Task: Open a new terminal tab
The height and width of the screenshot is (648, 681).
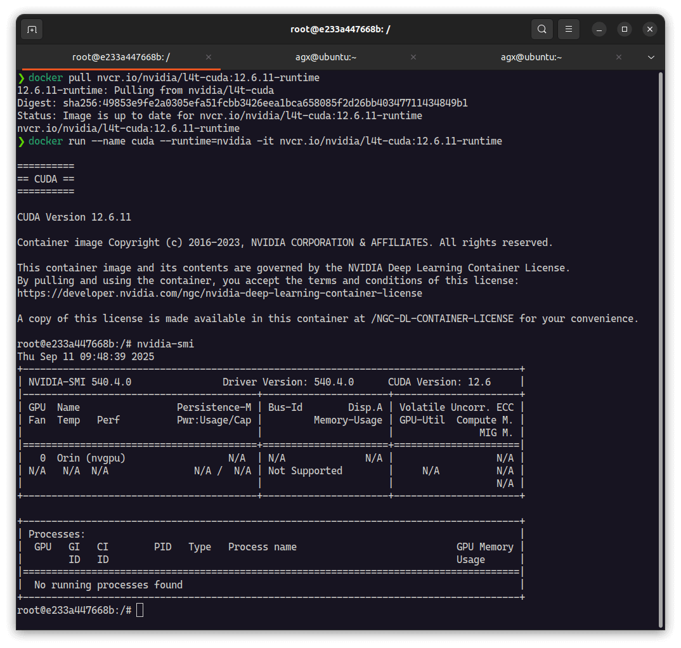Action: 32,29
